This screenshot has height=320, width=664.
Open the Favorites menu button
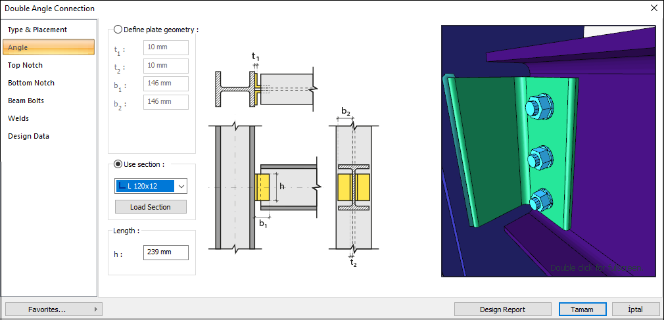[x=54, y=309]
